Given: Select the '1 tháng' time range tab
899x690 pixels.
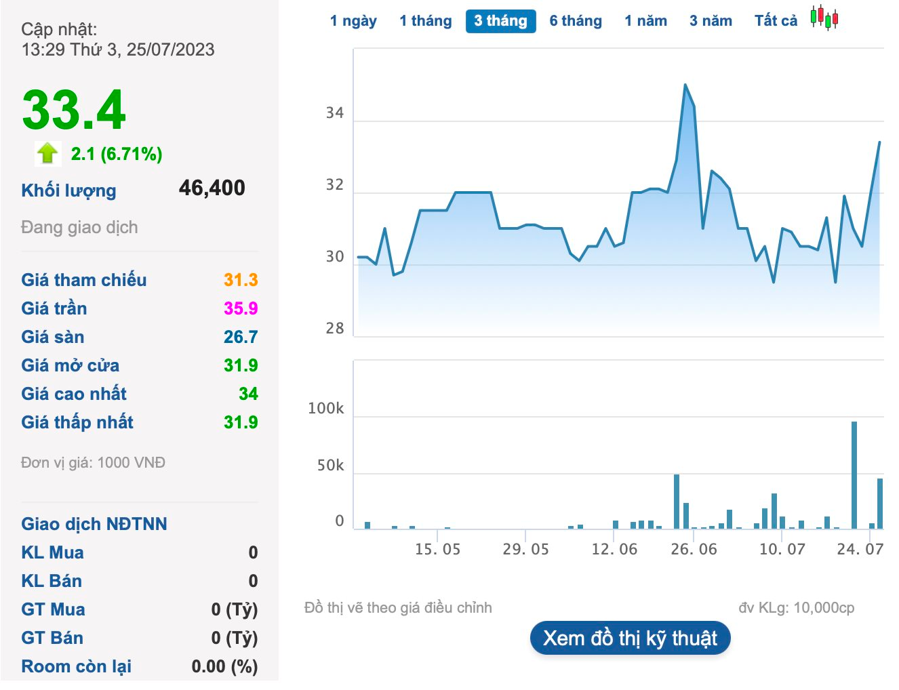Looking at the screenshot, I should (425, 21).
